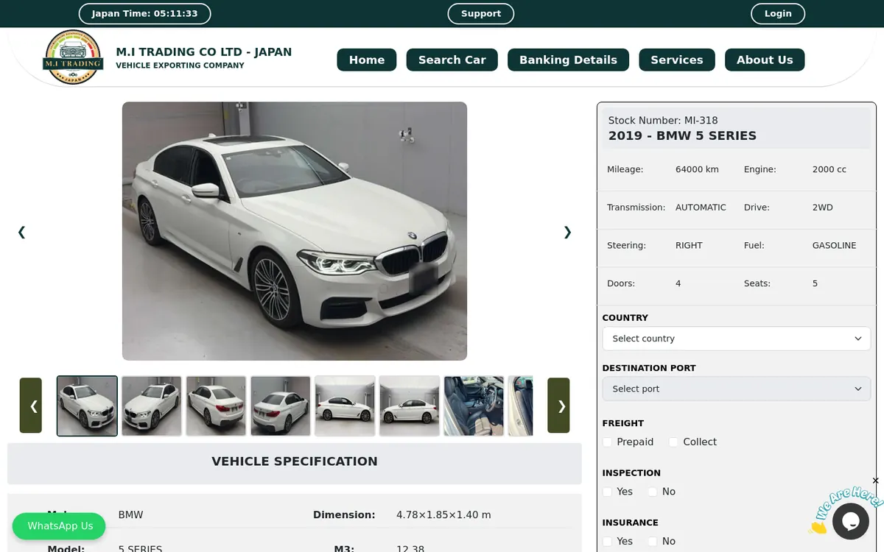Select first thumbnail, front-left car view
Image resolution: width=884 pixels, height=552 pixels.
[x=87, y=406]
